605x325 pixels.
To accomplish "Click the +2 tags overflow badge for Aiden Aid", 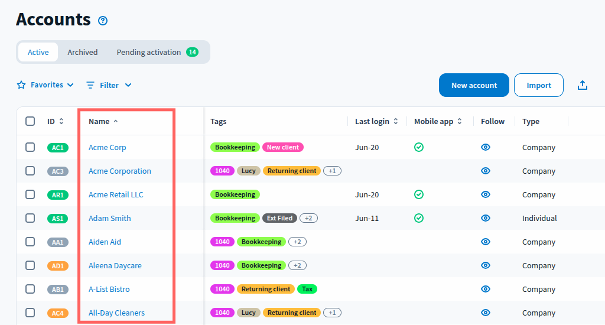I will pos(297,242).
